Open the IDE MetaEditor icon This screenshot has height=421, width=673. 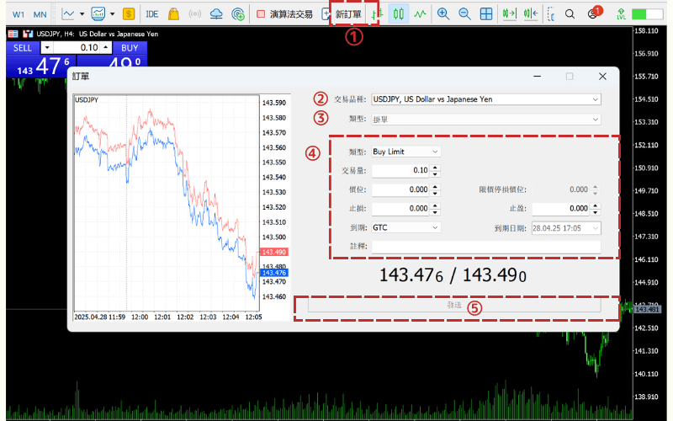[x=151, y=13]
